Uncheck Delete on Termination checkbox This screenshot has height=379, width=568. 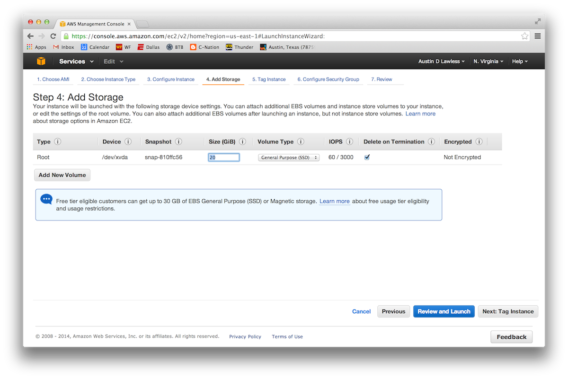(x=367, y=157)
